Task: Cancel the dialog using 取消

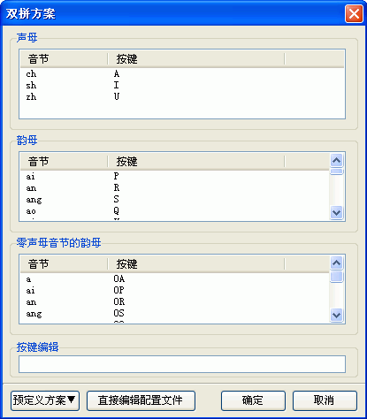Action: (x=325, y=400)
